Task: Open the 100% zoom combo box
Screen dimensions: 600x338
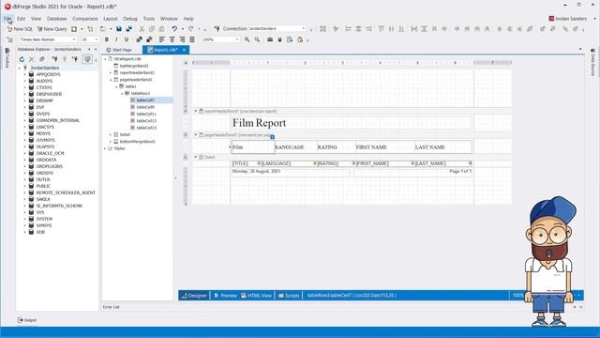Action: click(x=221, y=39)
